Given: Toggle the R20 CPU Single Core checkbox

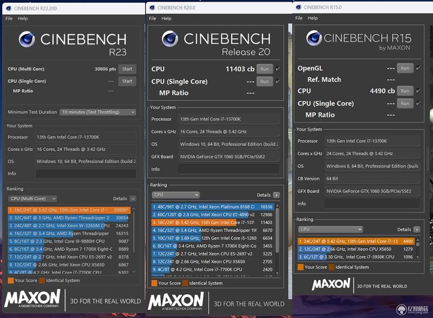Looking at the screenshot, I should pyautogui.click(x=278, y=81).
